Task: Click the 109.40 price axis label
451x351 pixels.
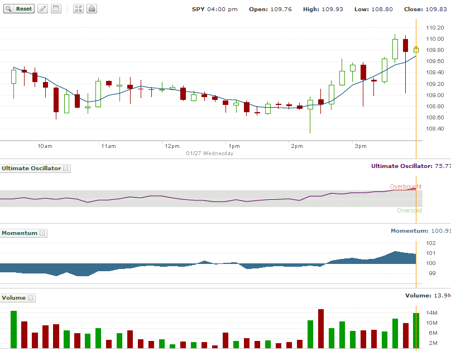Action: pyautogui.click(x=435, y=73)
